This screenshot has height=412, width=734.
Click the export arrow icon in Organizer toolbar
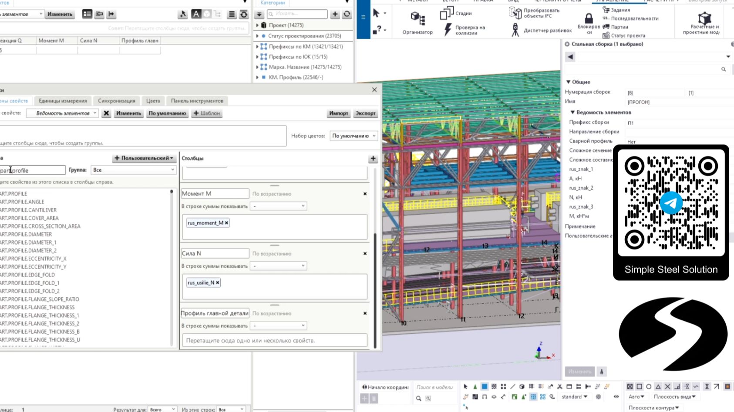pos(111,14)
